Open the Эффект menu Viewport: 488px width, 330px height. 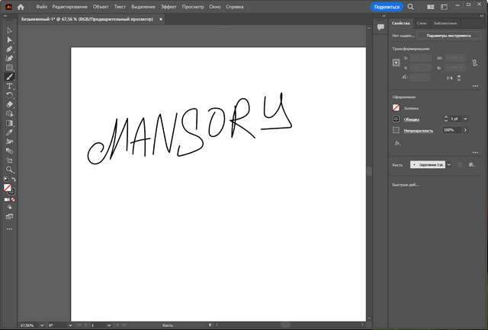coord(169,7)
